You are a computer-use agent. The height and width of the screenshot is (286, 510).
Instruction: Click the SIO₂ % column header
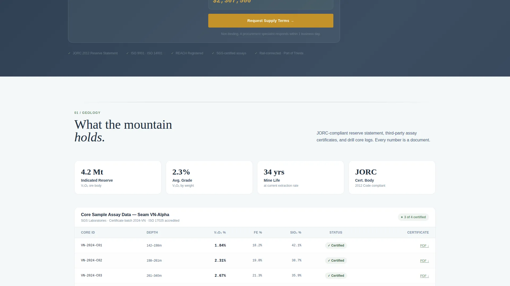coord(296,233)
